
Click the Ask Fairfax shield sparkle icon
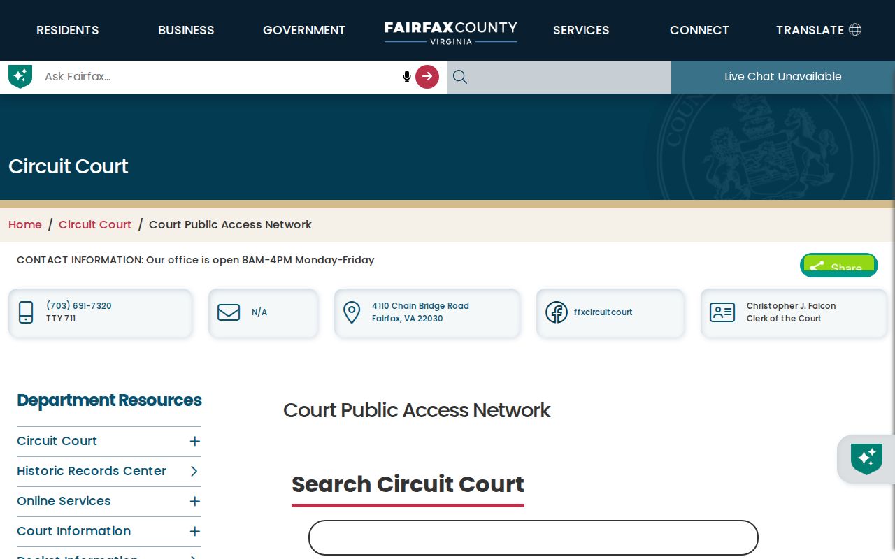[x=20, y=76]
